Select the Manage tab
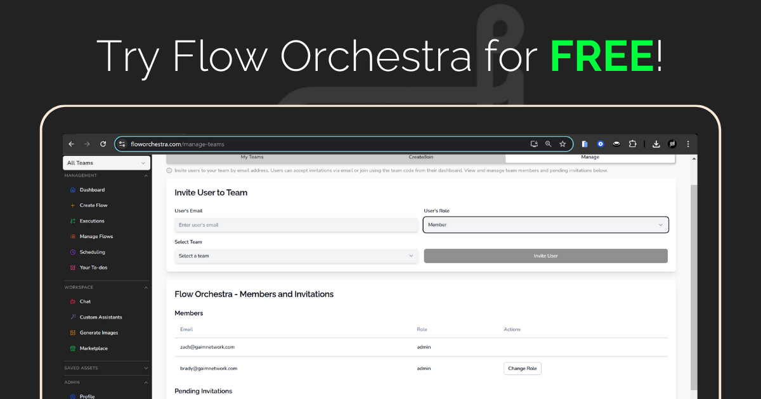The width and height of the screenshot is (761, 399). [x=590, y=158]
